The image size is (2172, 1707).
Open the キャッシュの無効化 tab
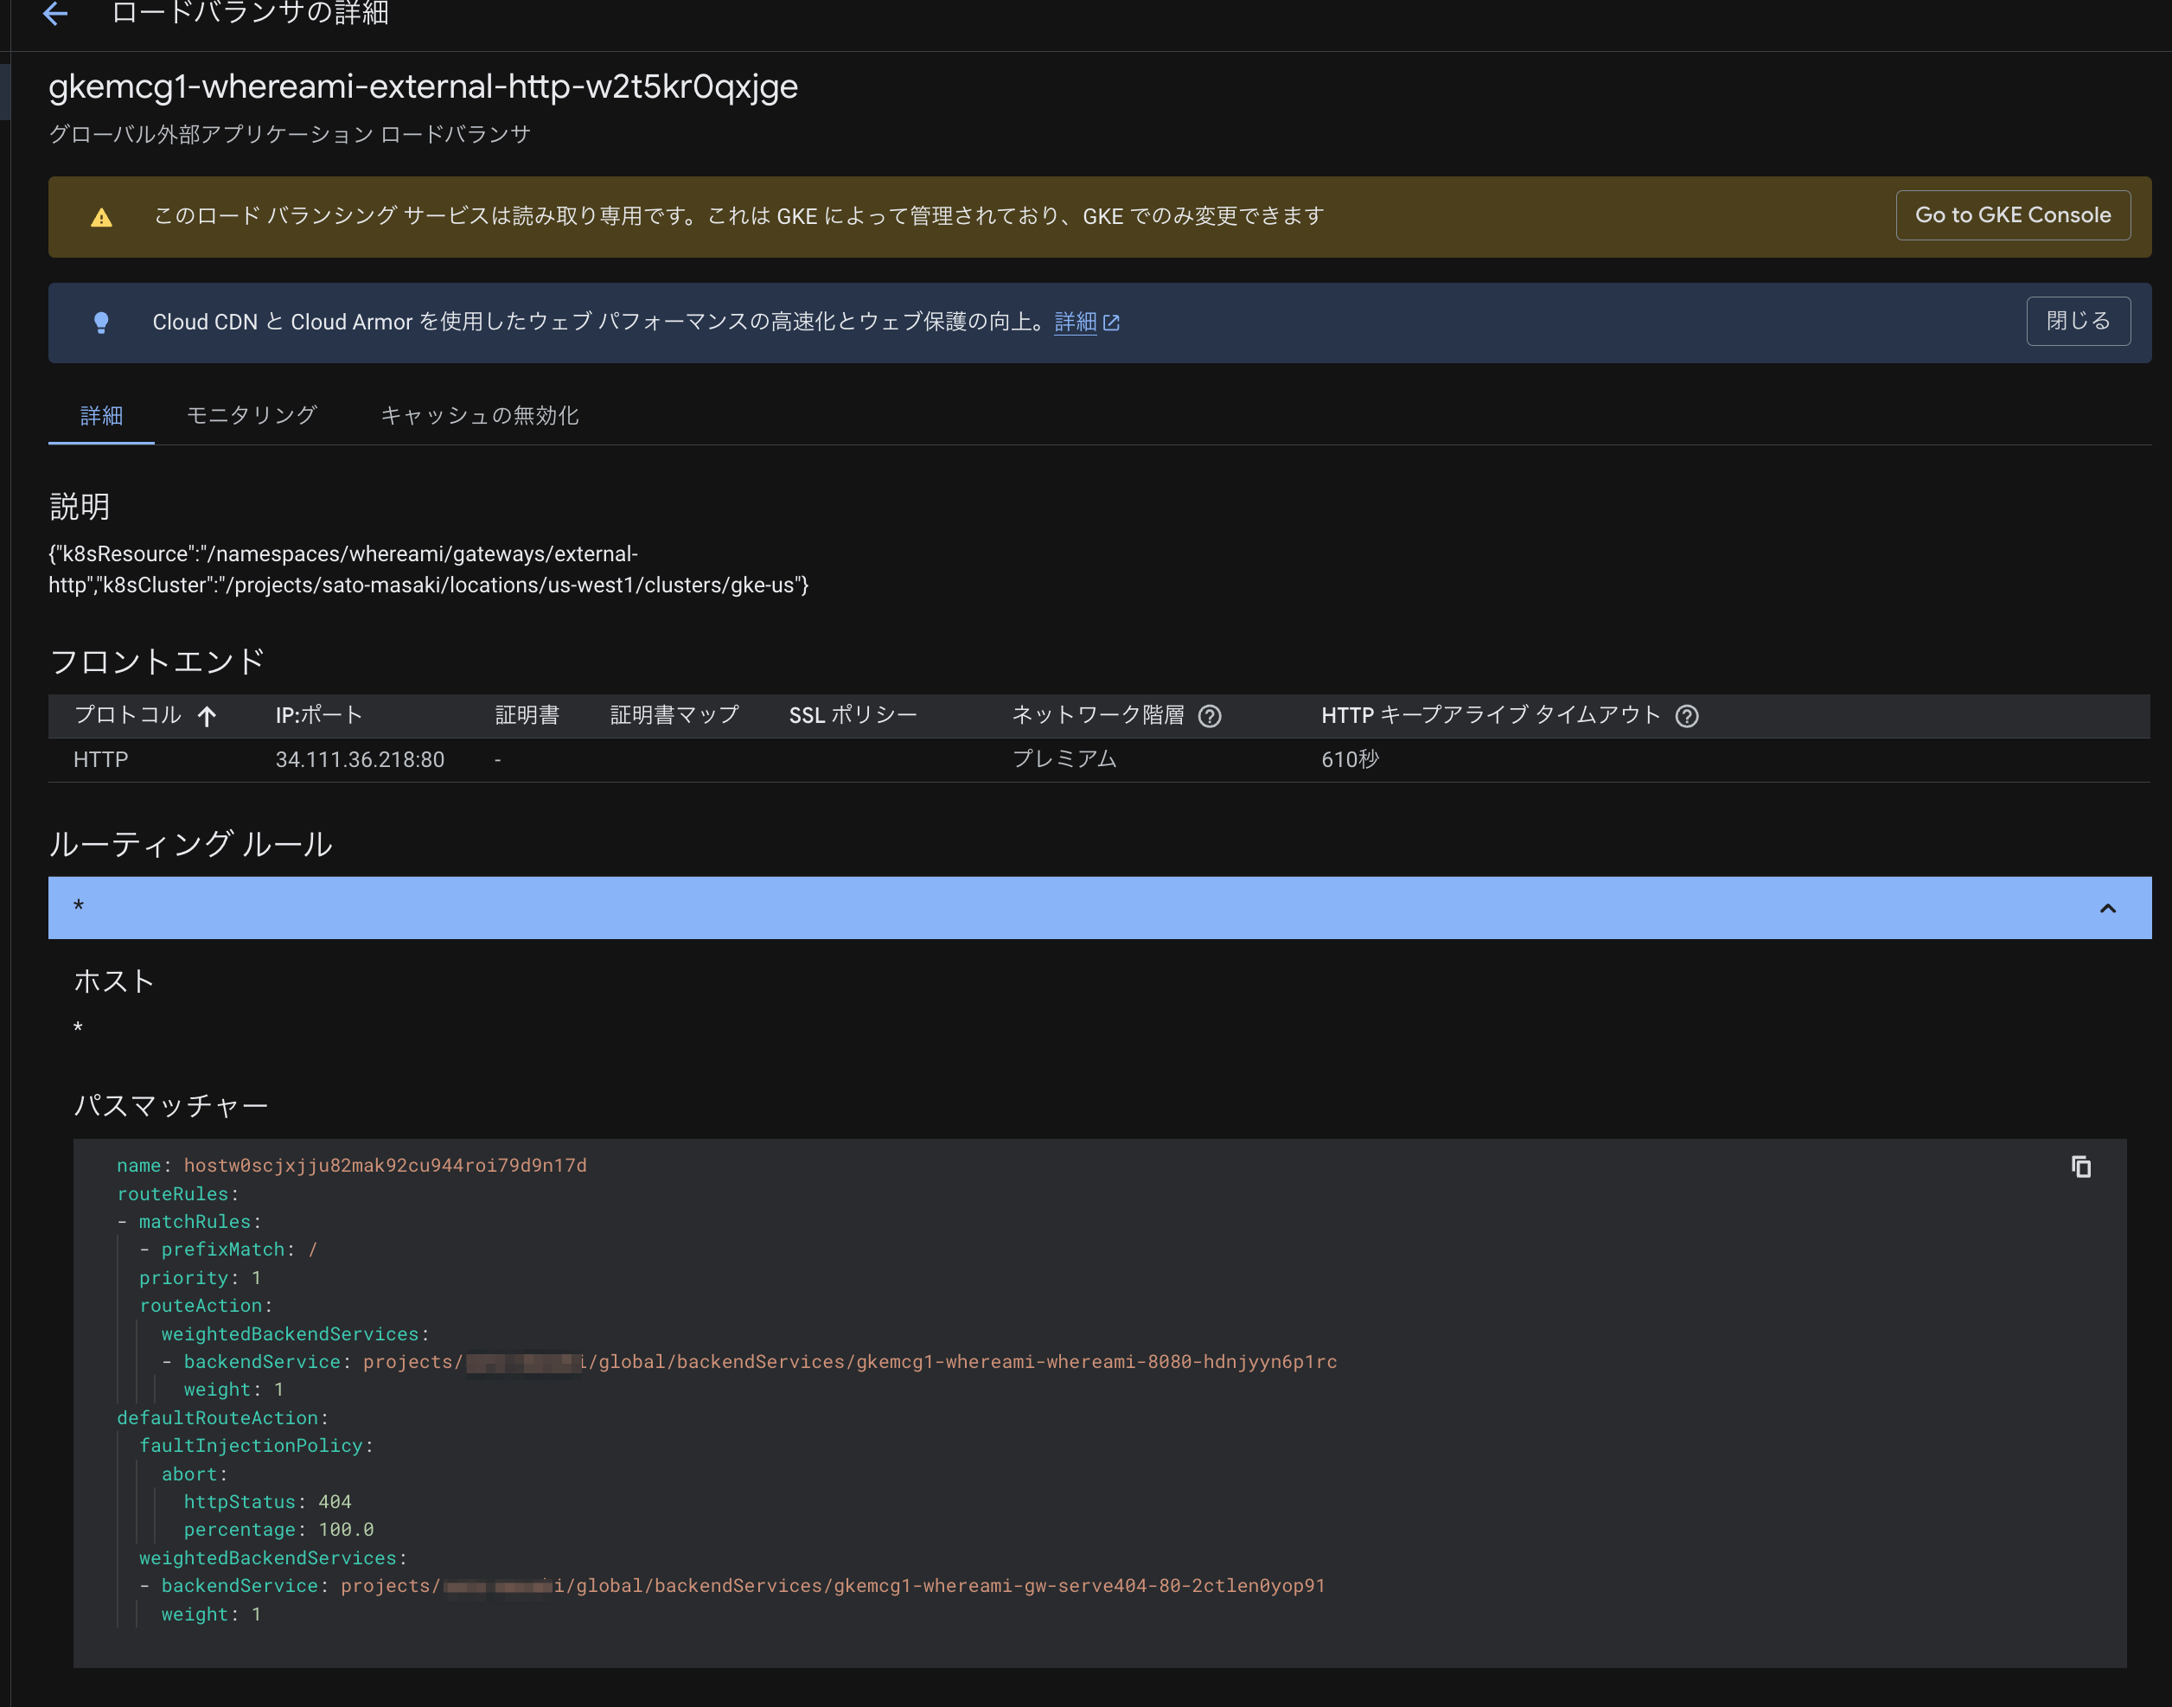[480, 416]
